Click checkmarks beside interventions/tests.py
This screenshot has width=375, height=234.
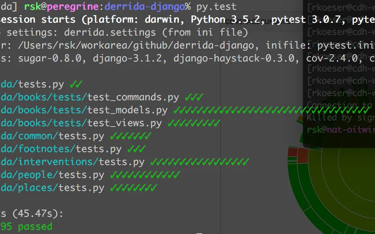[200, 162]
